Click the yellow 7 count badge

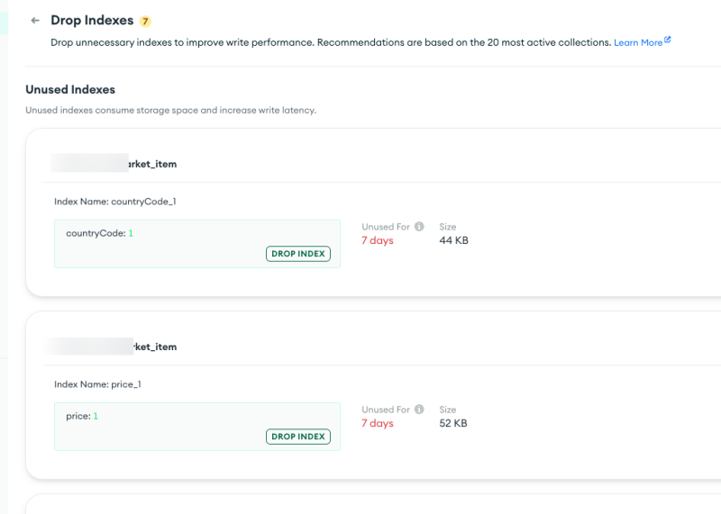[x=145, y=21]
